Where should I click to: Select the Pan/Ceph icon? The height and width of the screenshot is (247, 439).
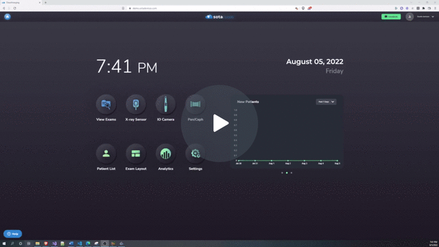click(x=195, y=104)
